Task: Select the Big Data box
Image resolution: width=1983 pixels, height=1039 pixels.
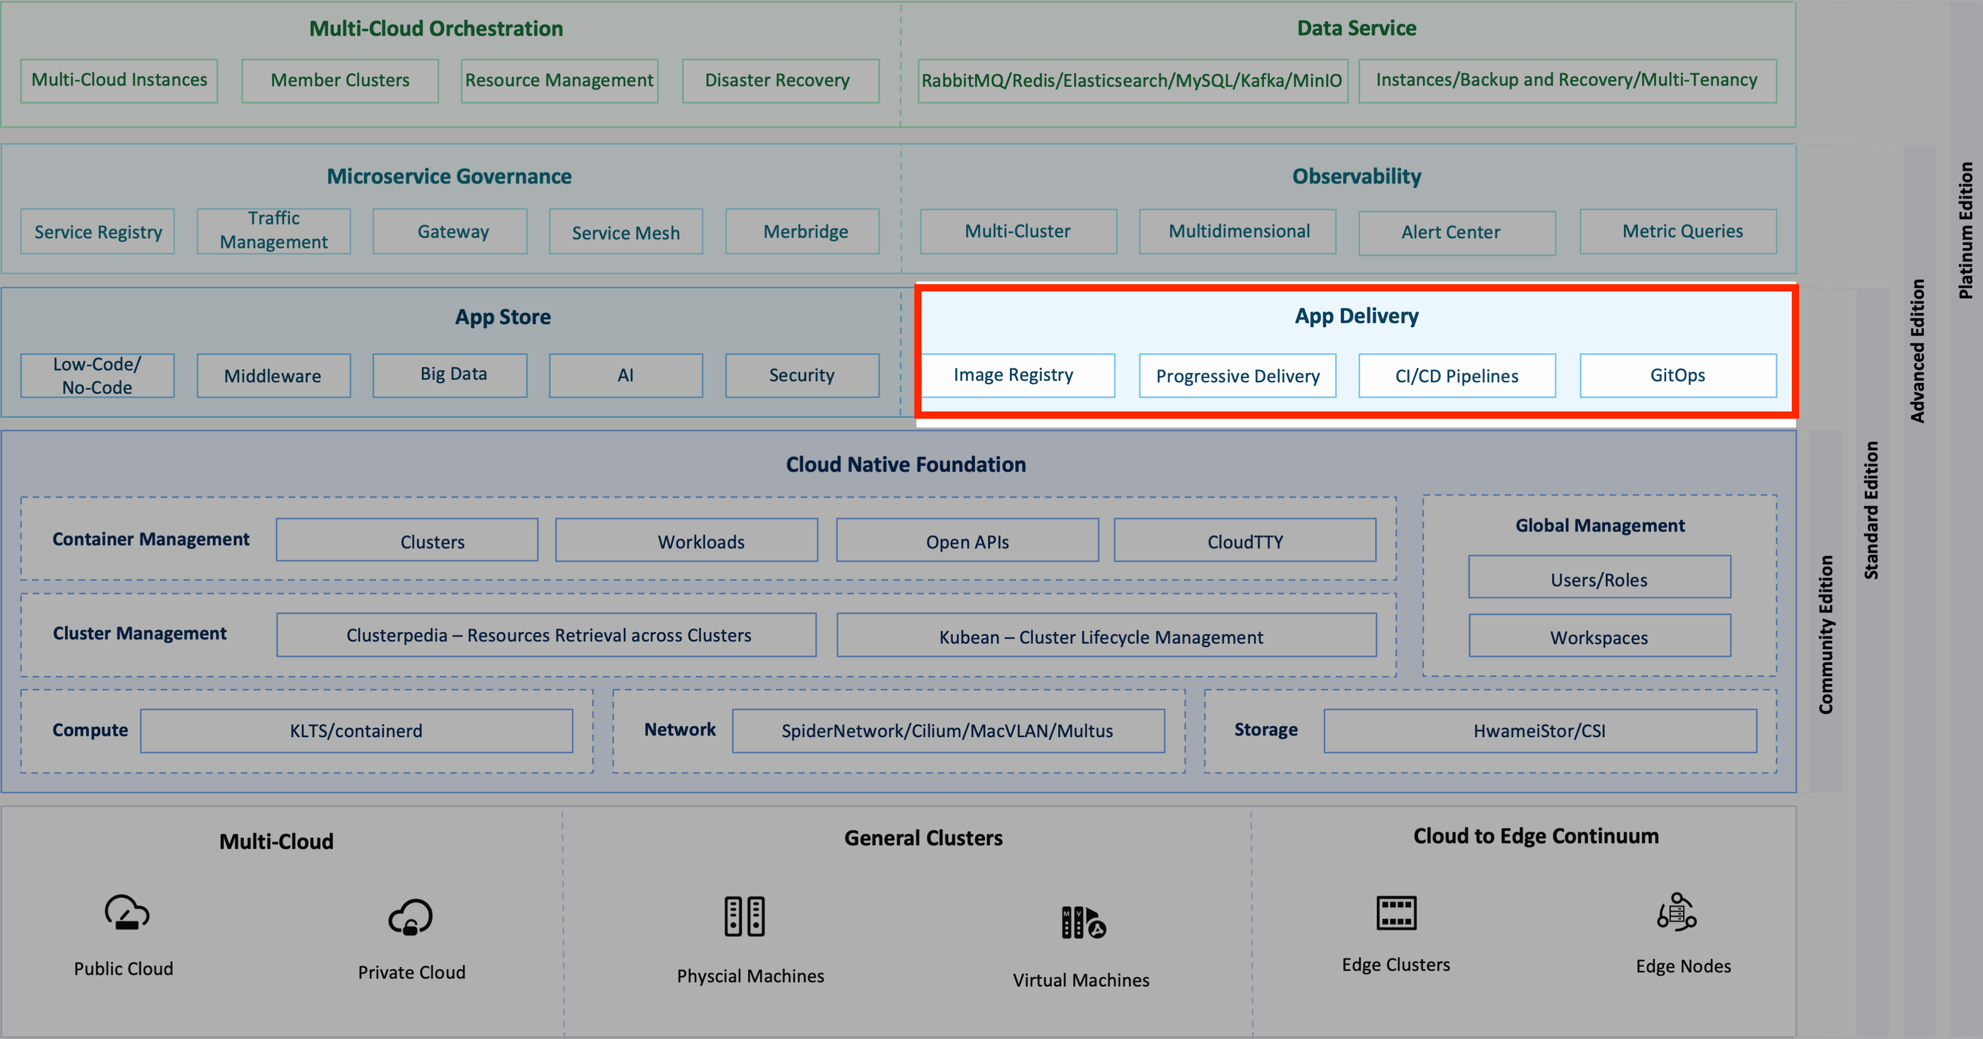Action: click(x=450, y=376)
